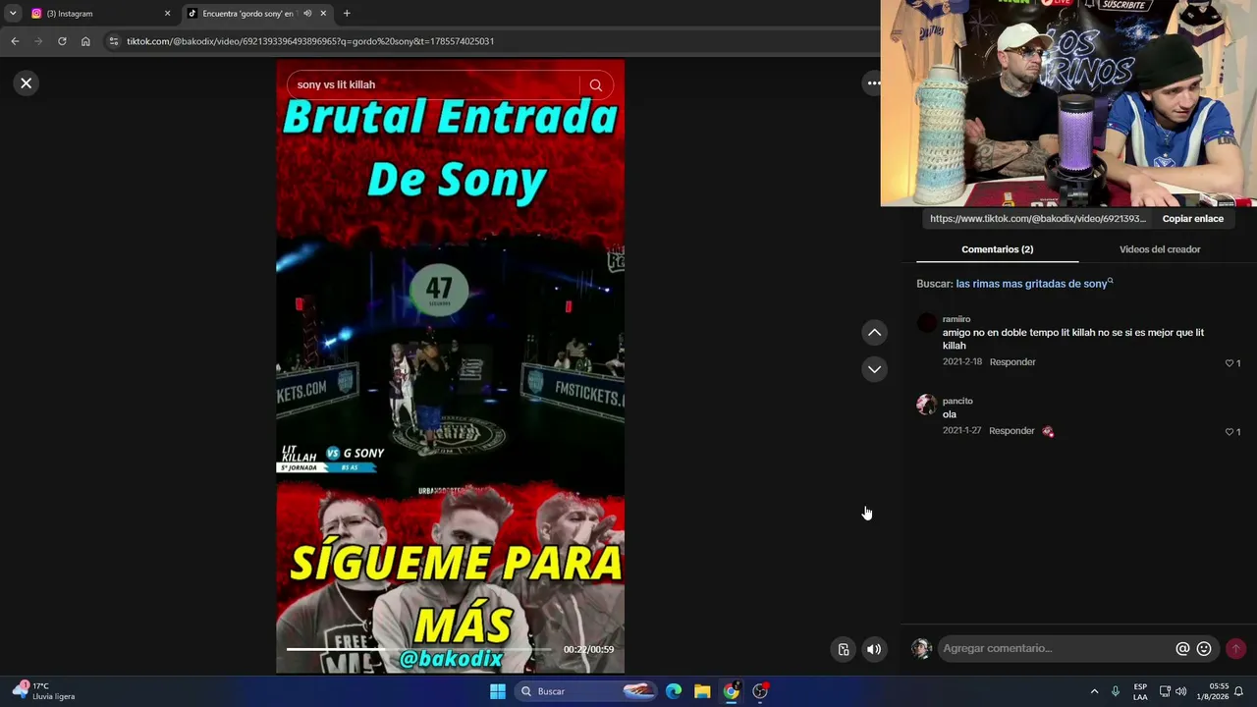This screenshot has height=707, width=1257.
Task: Mute the TikTok tab audio icon
Action: click(307, 14)
